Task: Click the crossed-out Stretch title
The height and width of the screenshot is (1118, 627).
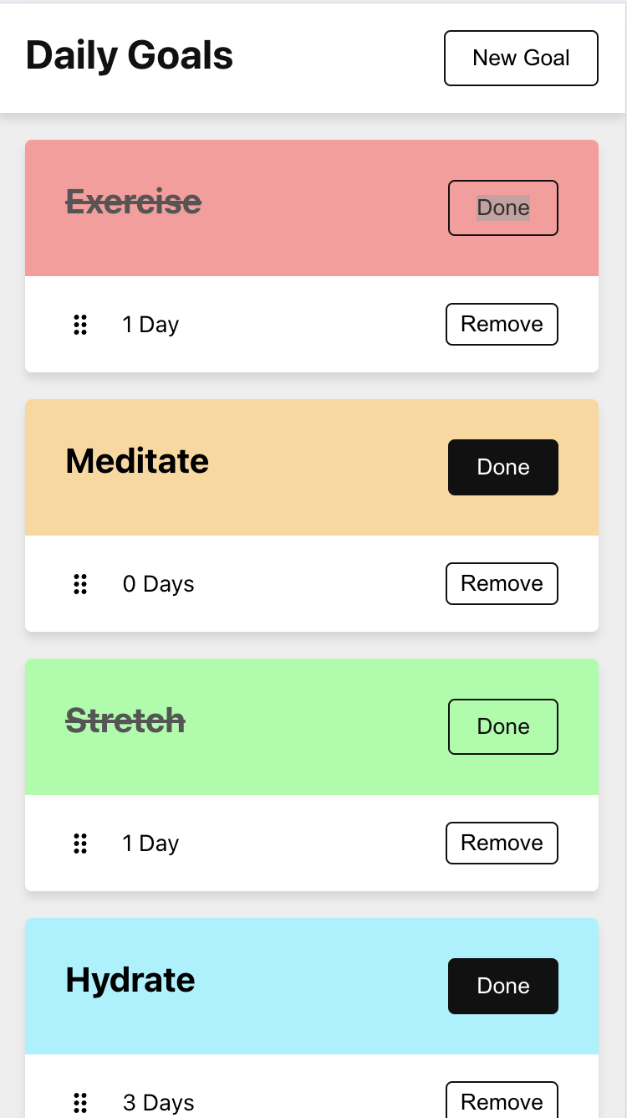Action: click(x=125, y=721)
